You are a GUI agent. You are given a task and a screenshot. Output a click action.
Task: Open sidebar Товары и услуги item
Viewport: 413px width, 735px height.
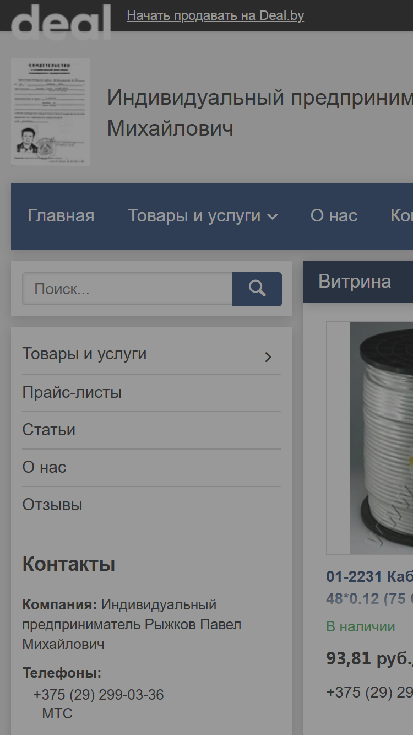pyautogui.click(x=84, y=354)
